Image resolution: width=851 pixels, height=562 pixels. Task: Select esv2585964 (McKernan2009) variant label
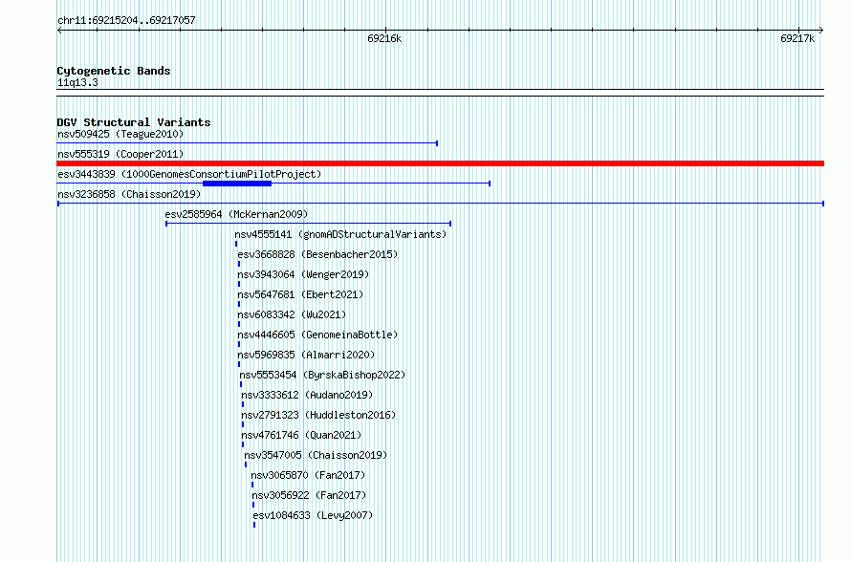click(x=236, y=214)
